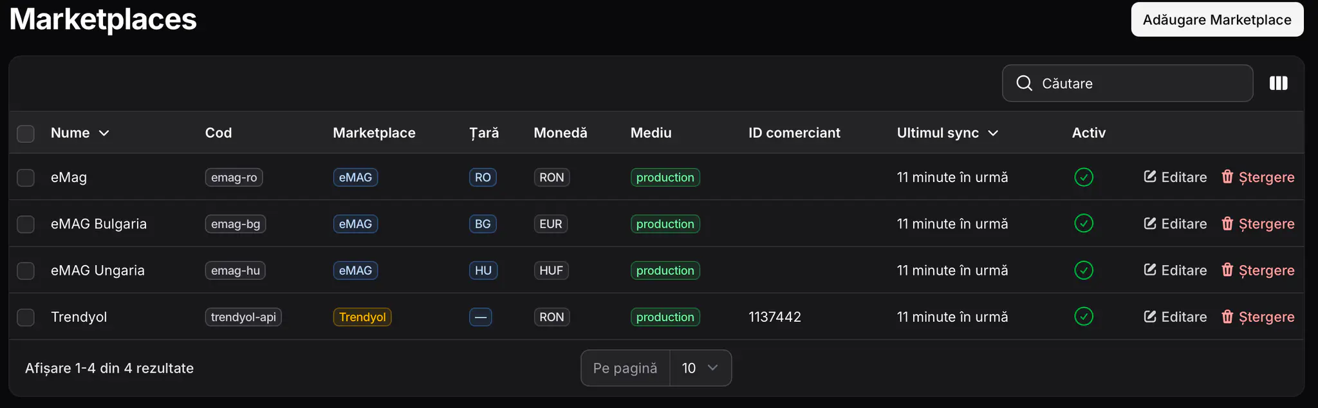Click the eMAG Ungaria name cell

pyautogui.click(x=98, y=270)
